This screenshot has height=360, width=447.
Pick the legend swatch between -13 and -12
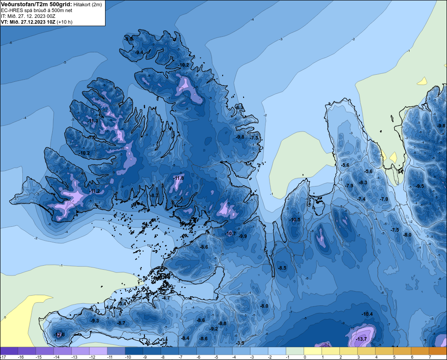pos(80,351)
